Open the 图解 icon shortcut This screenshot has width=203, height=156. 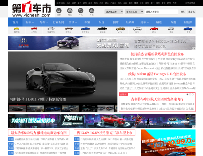click(x=59, y=12)
